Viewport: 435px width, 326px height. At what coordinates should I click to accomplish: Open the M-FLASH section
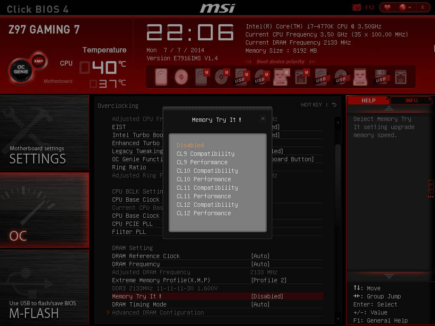[x=44, y=287]
